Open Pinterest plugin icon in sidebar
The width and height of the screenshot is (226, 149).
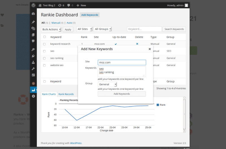33,83
